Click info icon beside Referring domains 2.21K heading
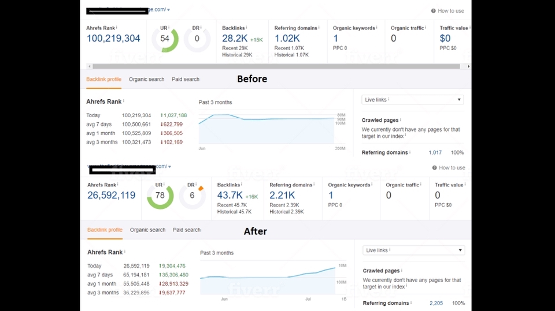The image size is (555, 311). pos(313,185)
